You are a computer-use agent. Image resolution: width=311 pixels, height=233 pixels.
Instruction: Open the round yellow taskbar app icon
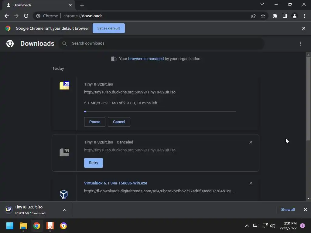click(x=63, y=226)
